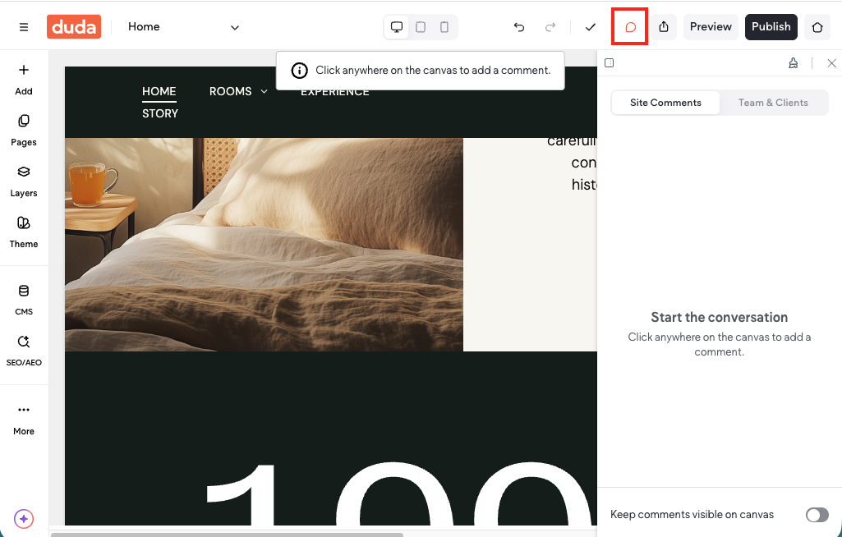Toggle the comments speech bubble icon
The image size is (842, 537).
click(x=630, y=27)
